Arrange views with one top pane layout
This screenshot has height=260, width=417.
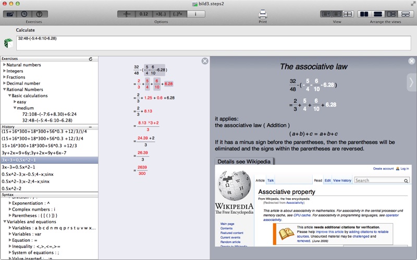[x=406, y=14]
